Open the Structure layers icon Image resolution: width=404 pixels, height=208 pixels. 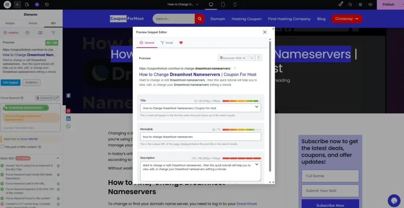[x=360, y=4]
